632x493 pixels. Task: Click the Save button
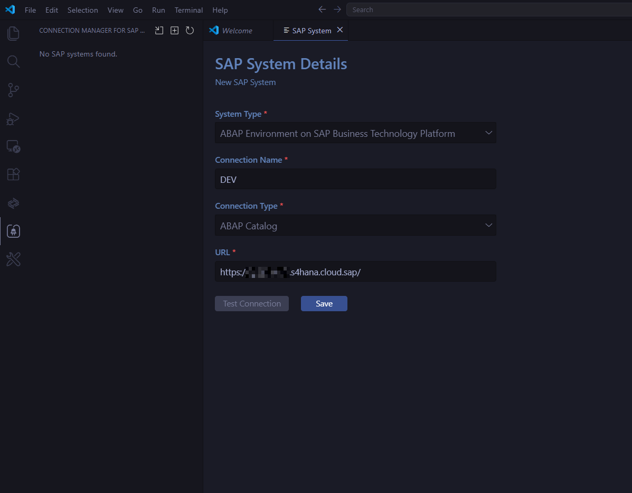tap(324, 304)
